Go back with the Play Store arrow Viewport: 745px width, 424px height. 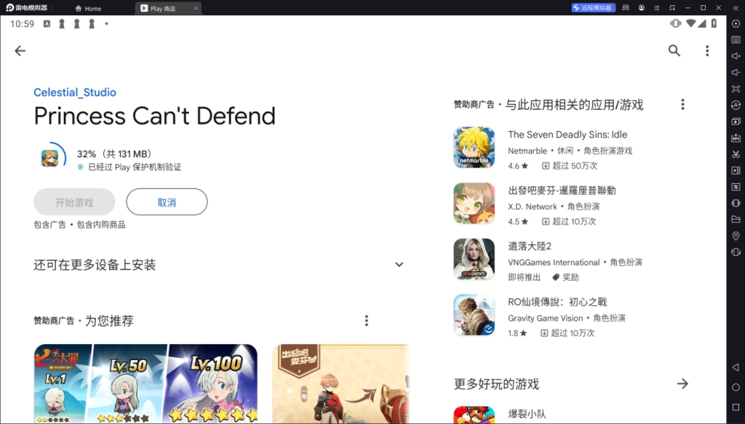pyautogui.click(x=20, y=51)
